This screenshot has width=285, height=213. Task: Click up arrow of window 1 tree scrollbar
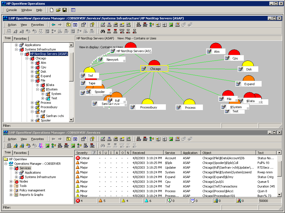click(71, 45)
